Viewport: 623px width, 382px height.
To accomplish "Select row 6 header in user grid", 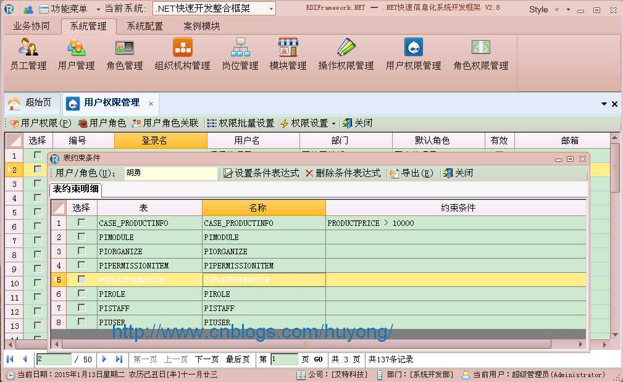I will pos(14,226).
